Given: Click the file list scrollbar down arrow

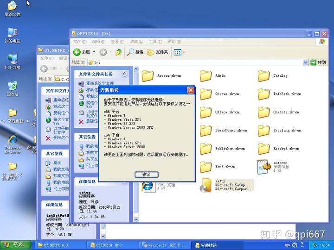Looking at the screenshot, I should coord(135,219).
